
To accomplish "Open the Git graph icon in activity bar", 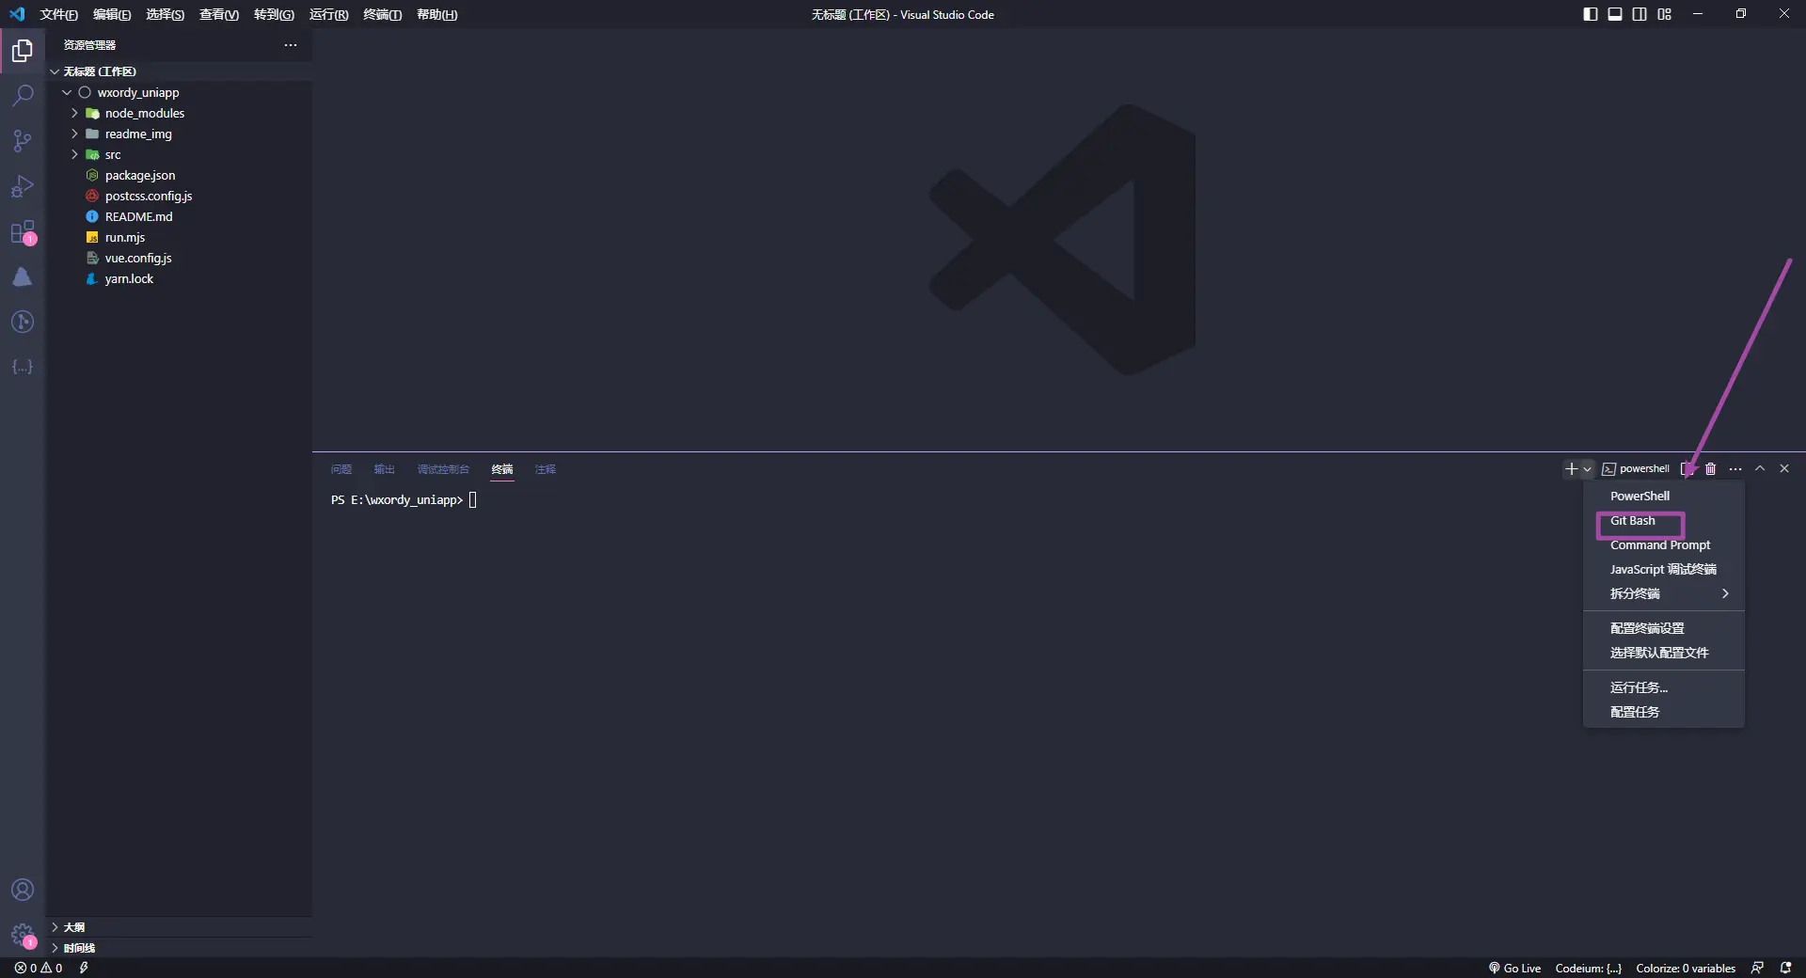I will (23, 322).
